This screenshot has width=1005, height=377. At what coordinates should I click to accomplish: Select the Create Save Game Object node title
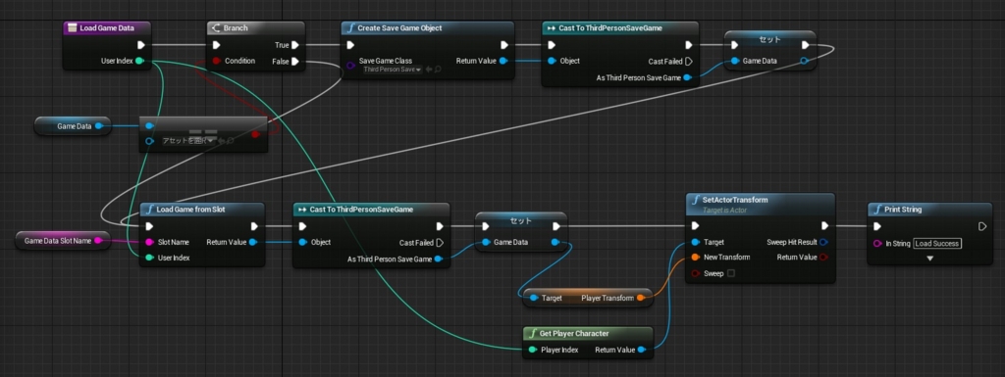[399, 28]
